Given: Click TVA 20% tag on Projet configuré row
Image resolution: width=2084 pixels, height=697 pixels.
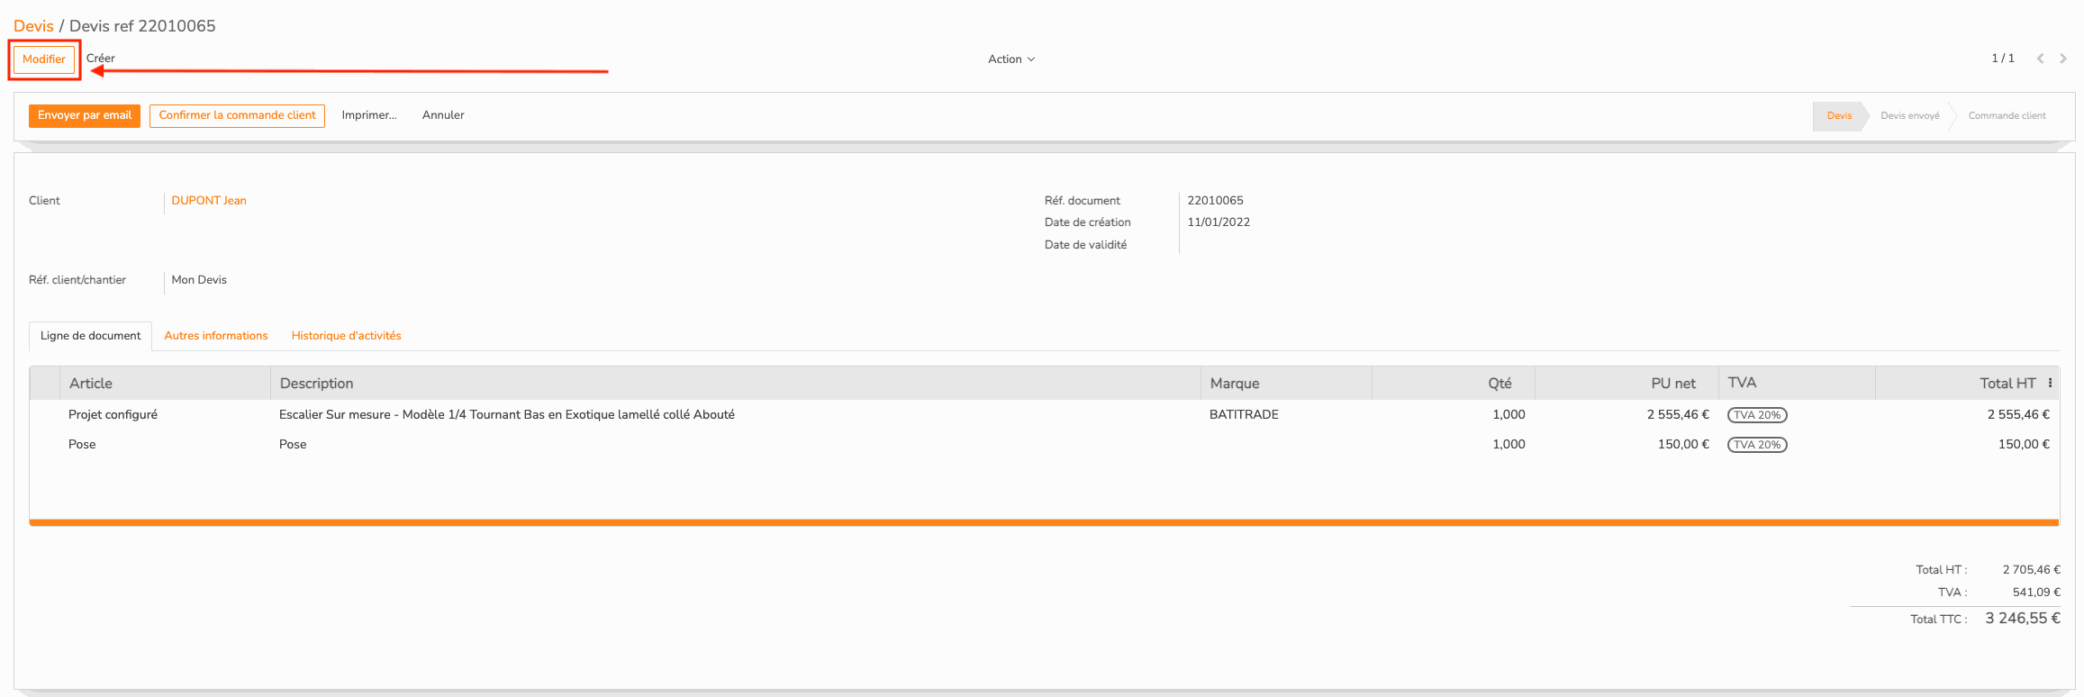Looking at the screenshot, I should (x=1757, y=415).
